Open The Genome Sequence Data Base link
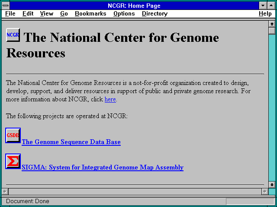The width and height of the screenshot is (277, 207). (71, 142)
